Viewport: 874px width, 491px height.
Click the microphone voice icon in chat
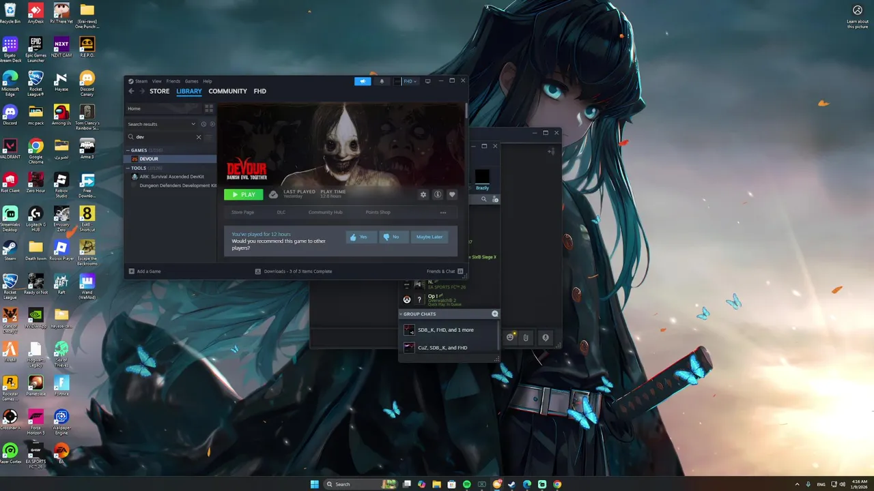(x=545, y=337)
